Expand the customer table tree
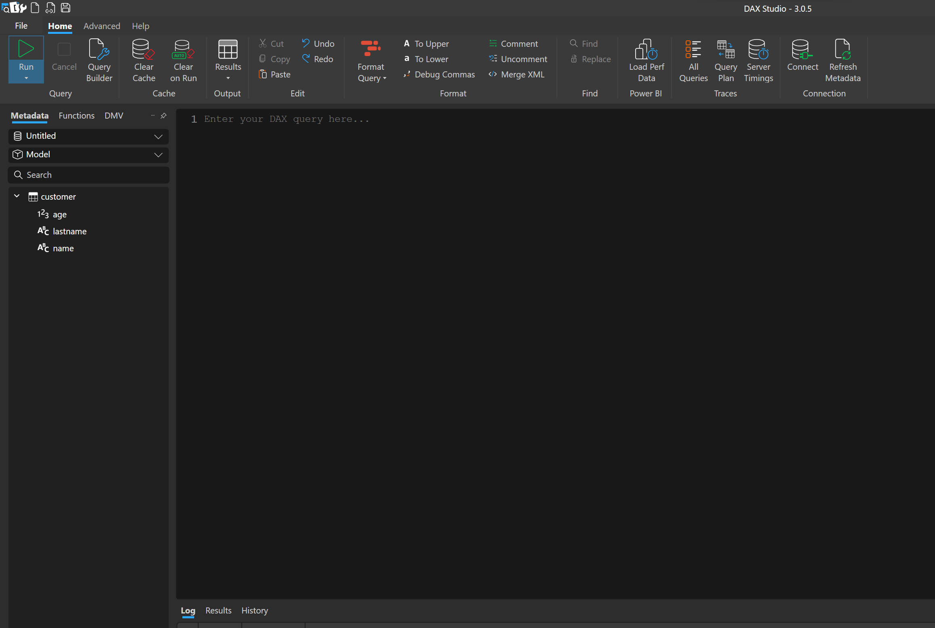The image size is (935, 628). coord(16,196)
